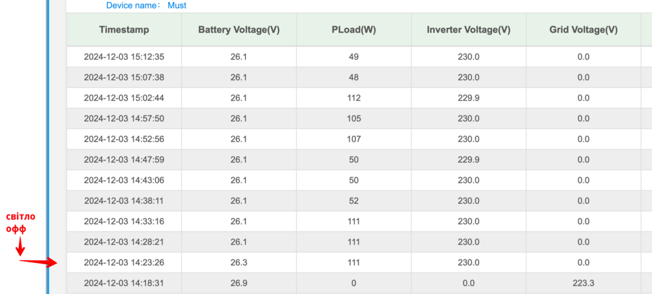
Task: Click the 14:38:11 timestamp cell
Action: [x=124, y=201]
